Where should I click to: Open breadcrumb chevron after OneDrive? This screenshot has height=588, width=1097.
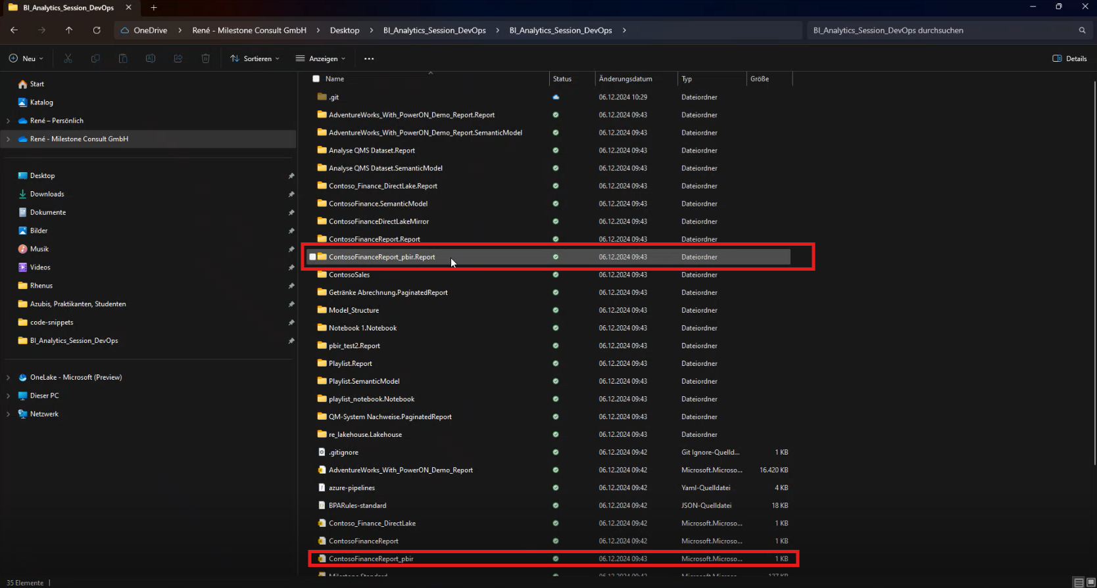(180, 30)
